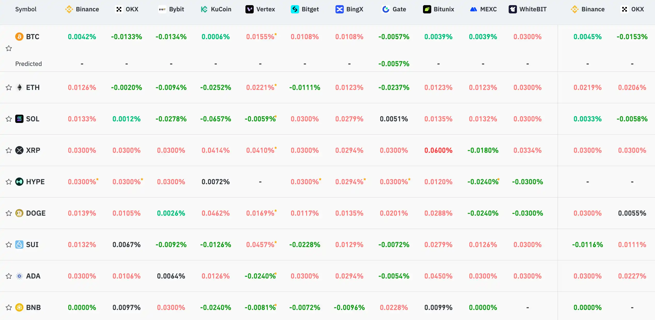Add BNB to favorites via star
This screenshot has width=655, height=320.
coord(9,308)
